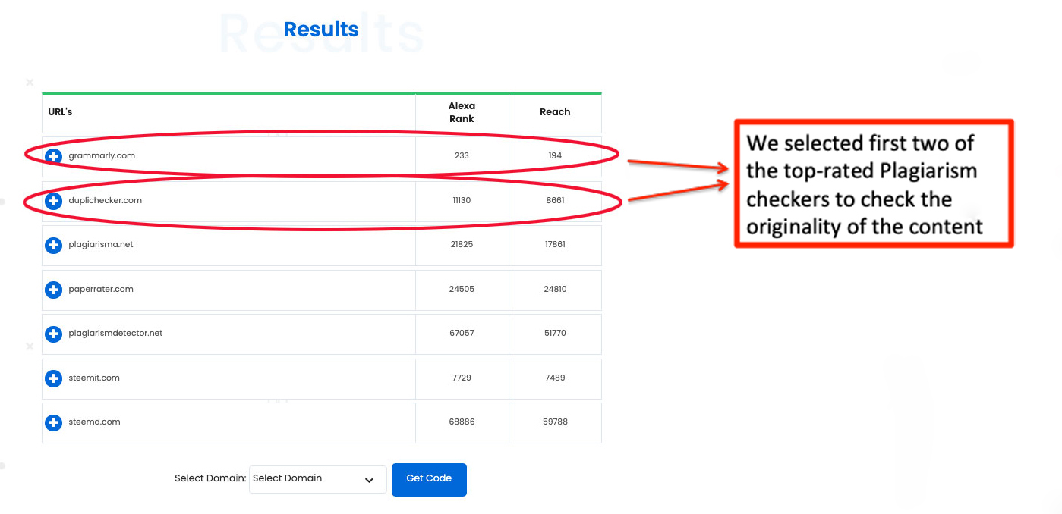Click the red annotation text box
Image resolution: width=1062 pixels, height=514 pixels.
873,184
